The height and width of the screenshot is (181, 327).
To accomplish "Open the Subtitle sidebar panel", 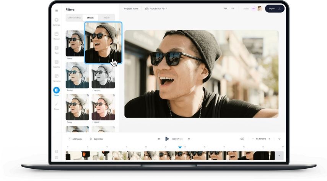I will [x=56, y=64].
